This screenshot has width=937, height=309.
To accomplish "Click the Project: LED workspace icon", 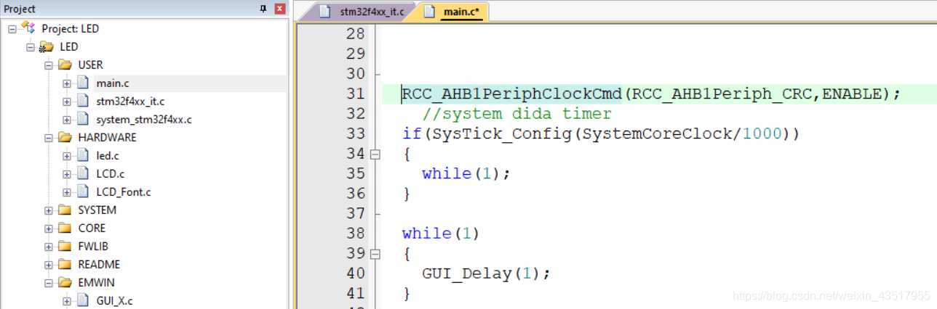I will tap(28, 28).
